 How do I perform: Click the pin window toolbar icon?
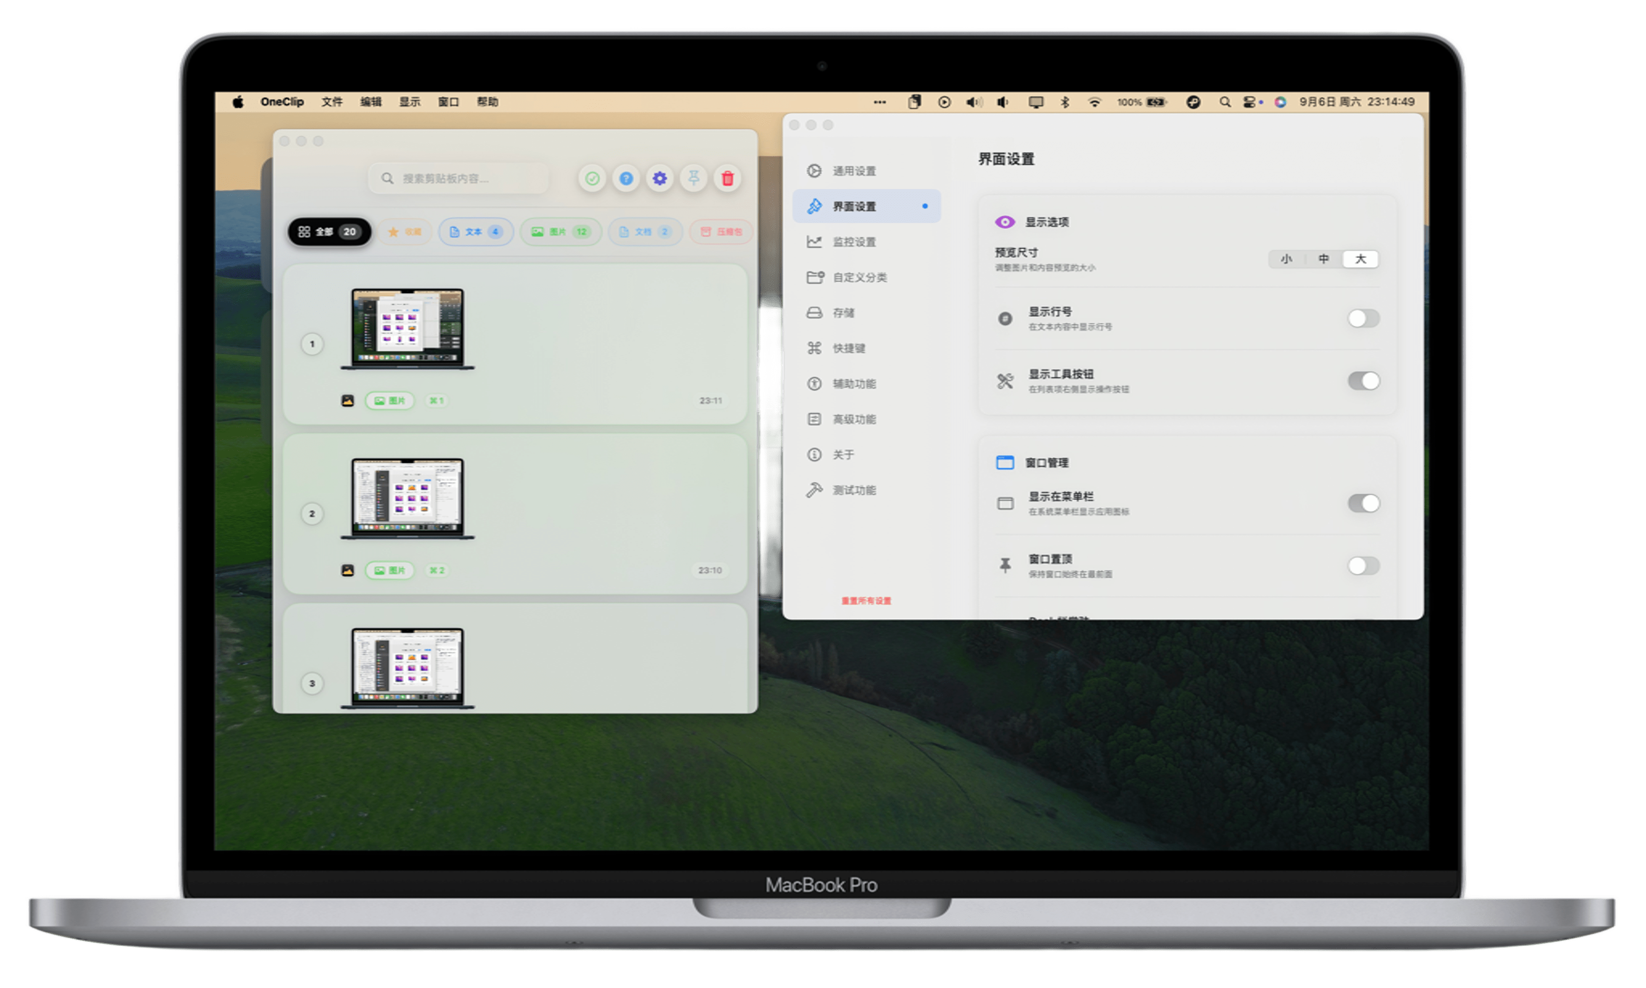coord(693,179)
